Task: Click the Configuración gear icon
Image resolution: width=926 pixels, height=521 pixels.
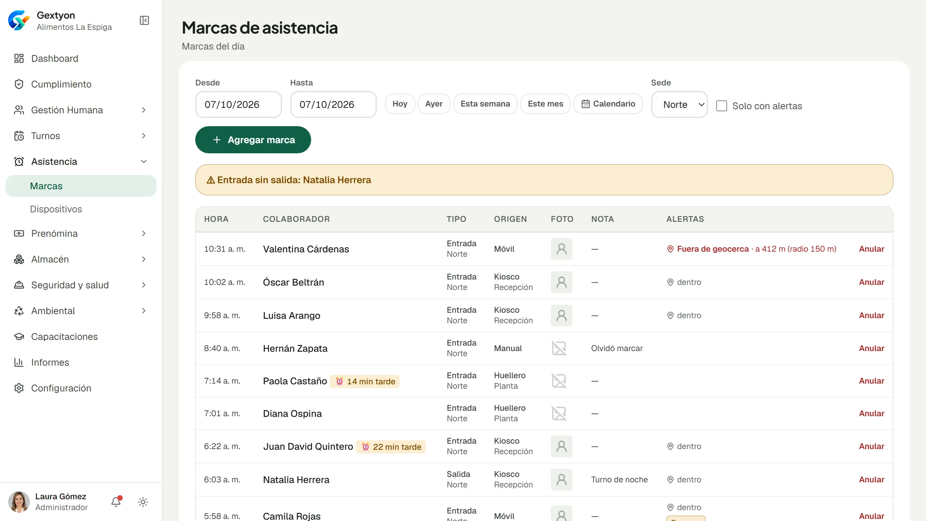Action: [x=19, y=388]
